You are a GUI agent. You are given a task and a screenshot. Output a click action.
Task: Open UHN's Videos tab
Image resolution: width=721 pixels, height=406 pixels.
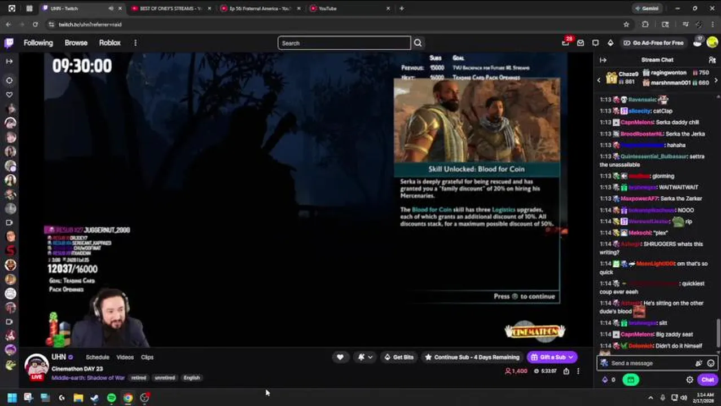point(125,357)
